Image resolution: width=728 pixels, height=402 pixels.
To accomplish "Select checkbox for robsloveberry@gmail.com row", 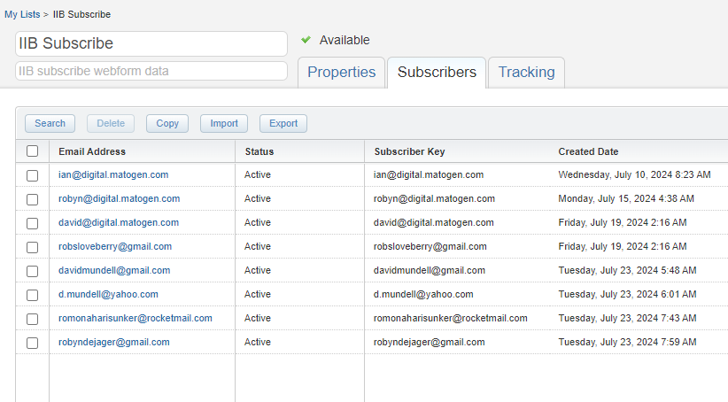I will coord(33,247).
